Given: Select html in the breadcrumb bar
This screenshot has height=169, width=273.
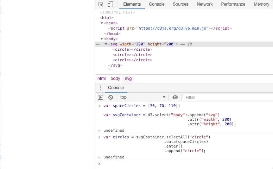Looking at the screenshot, I should tap(102, 79).
